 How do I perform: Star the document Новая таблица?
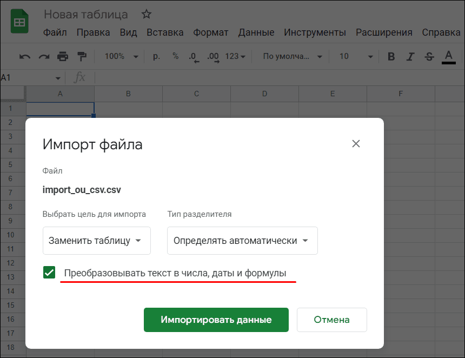click(146, 14)
